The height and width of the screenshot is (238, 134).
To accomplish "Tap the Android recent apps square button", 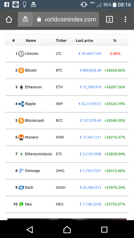I will click(104, 229).
